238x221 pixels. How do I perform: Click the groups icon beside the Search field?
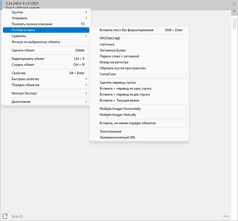coord(4,216)
